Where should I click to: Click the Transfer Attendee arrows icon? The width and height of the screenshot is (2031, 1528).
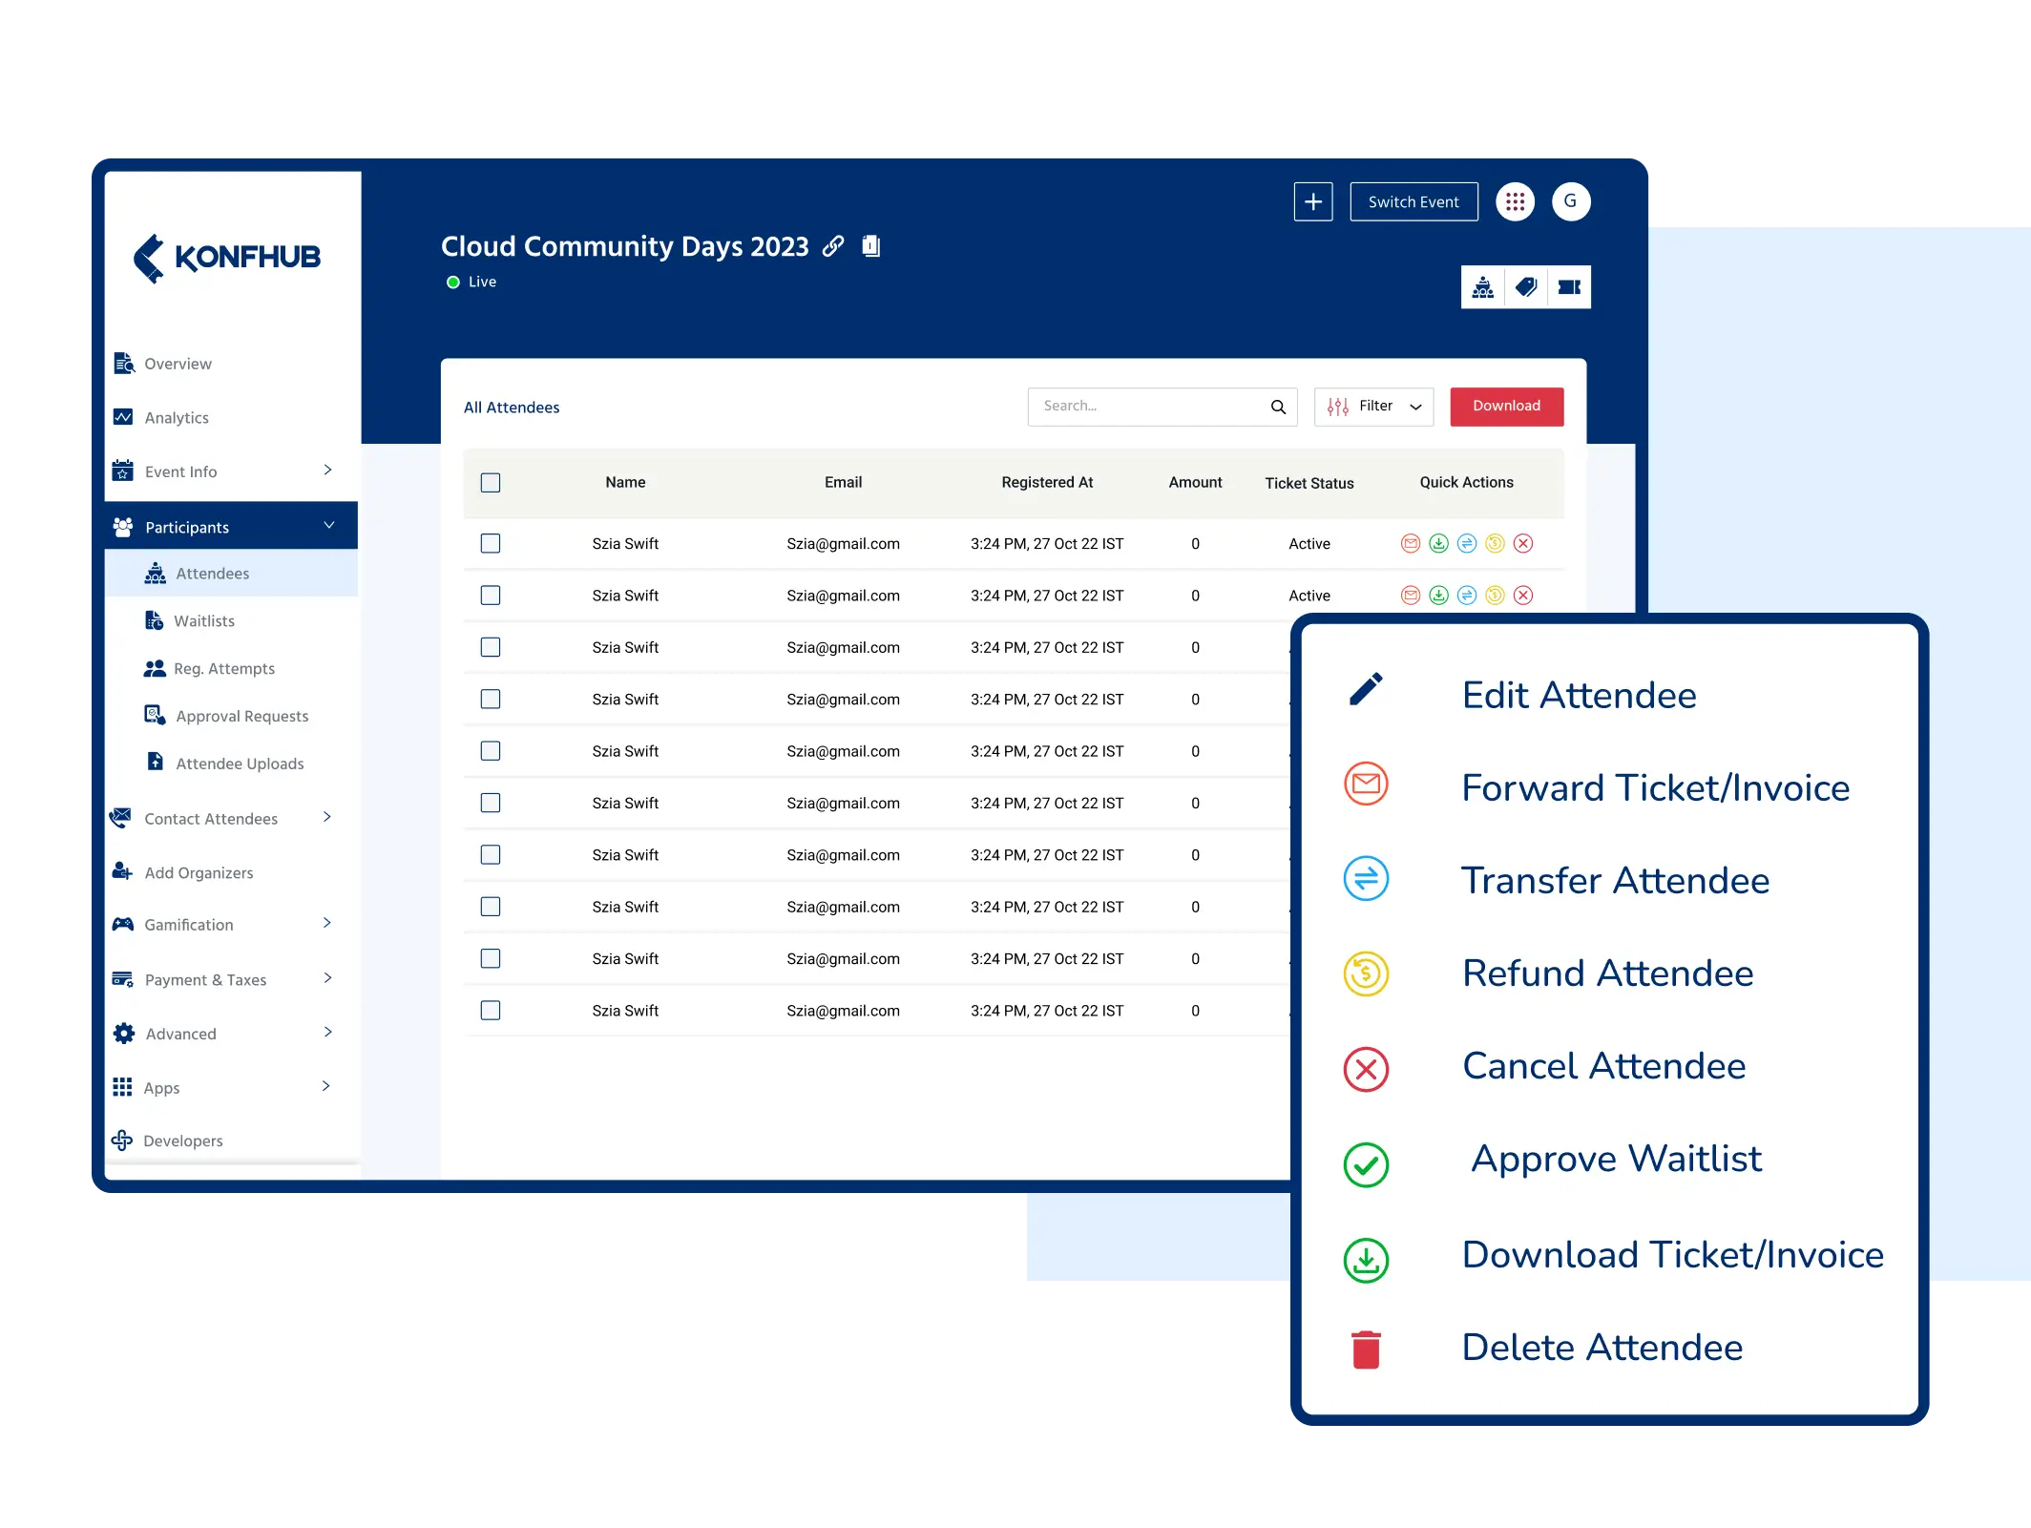click(1367, 878)
